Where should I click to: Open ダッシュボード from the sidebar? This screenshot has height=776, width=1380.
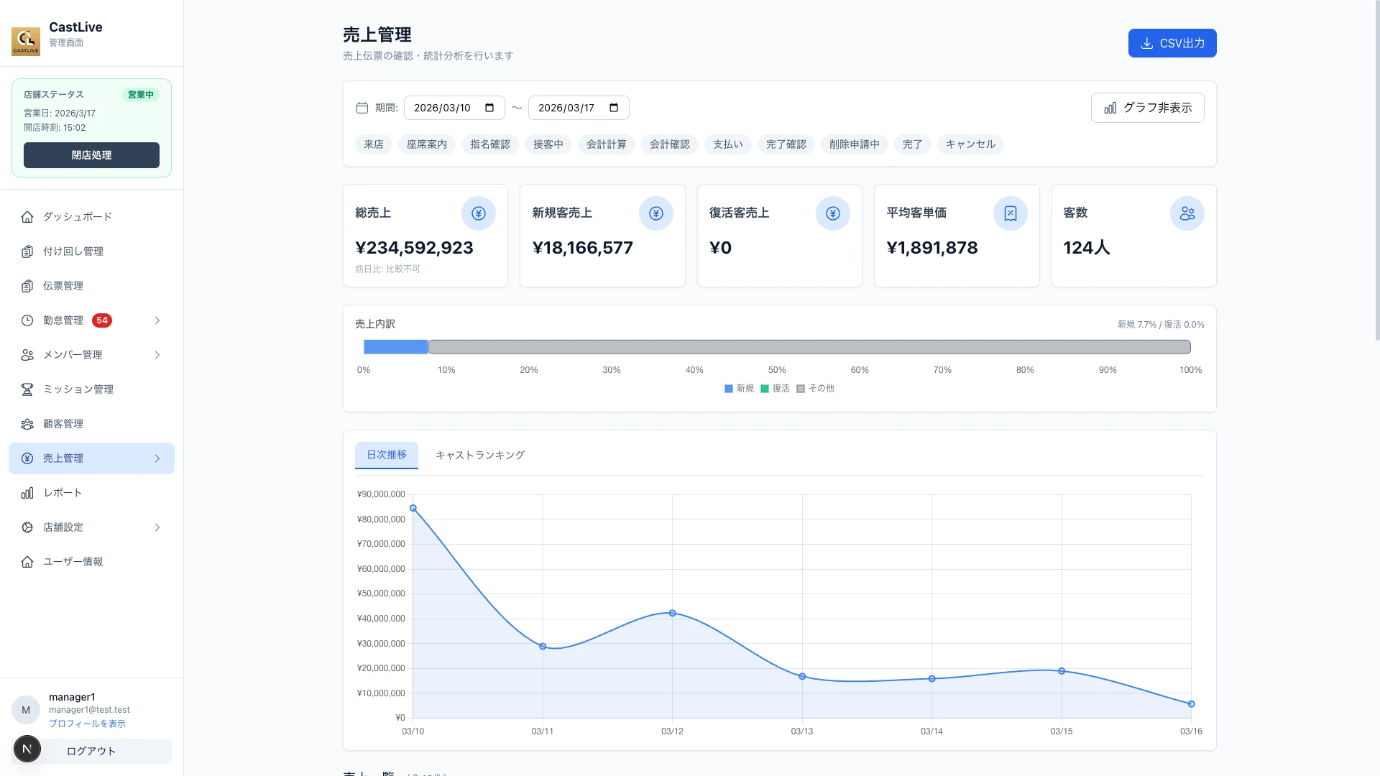(77, 217)
